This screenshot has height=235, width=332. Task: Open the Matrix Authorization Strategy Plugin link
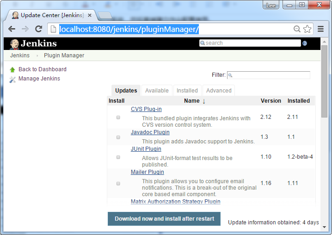(x=175, y=202)
